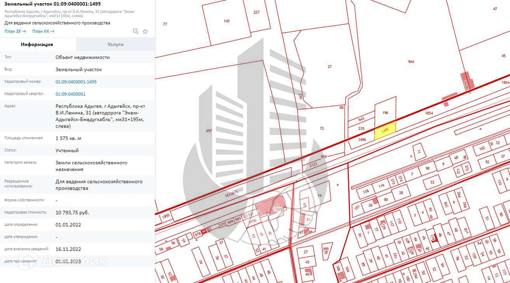
Task: Click the cadastral cost '10 793,75 руб.'
Action: tap(72, 212)
